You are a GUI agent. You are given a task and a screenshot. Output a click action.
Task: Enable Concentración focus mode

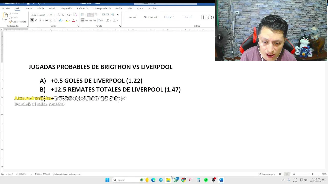[x=267, y=174]
